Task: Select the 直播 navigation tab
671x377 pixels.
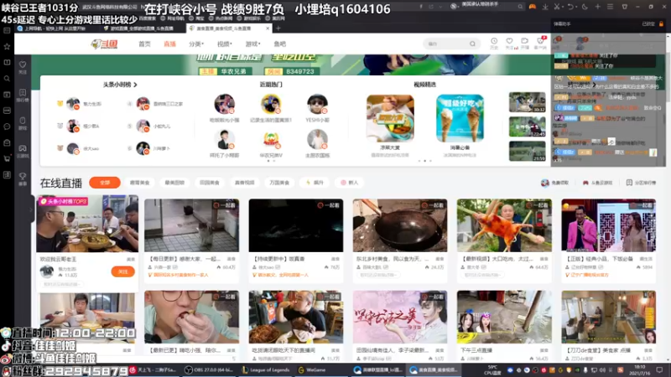Action: [170, 44]
